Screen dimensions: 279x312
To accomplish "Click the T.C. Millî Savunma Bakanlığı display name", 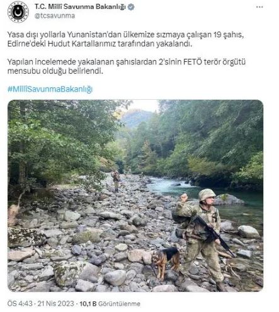I will (x=80, y=7).
